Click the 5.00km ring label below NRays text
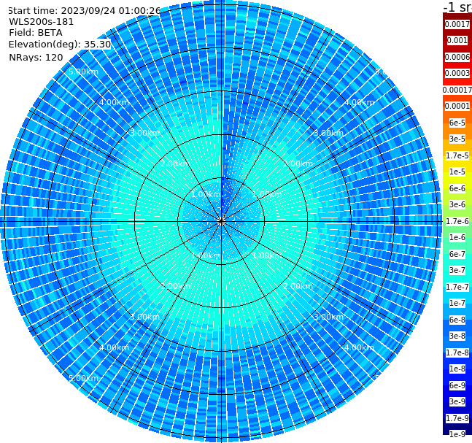The height and width of the screenshot is (443, 472). tap(83, 72)
